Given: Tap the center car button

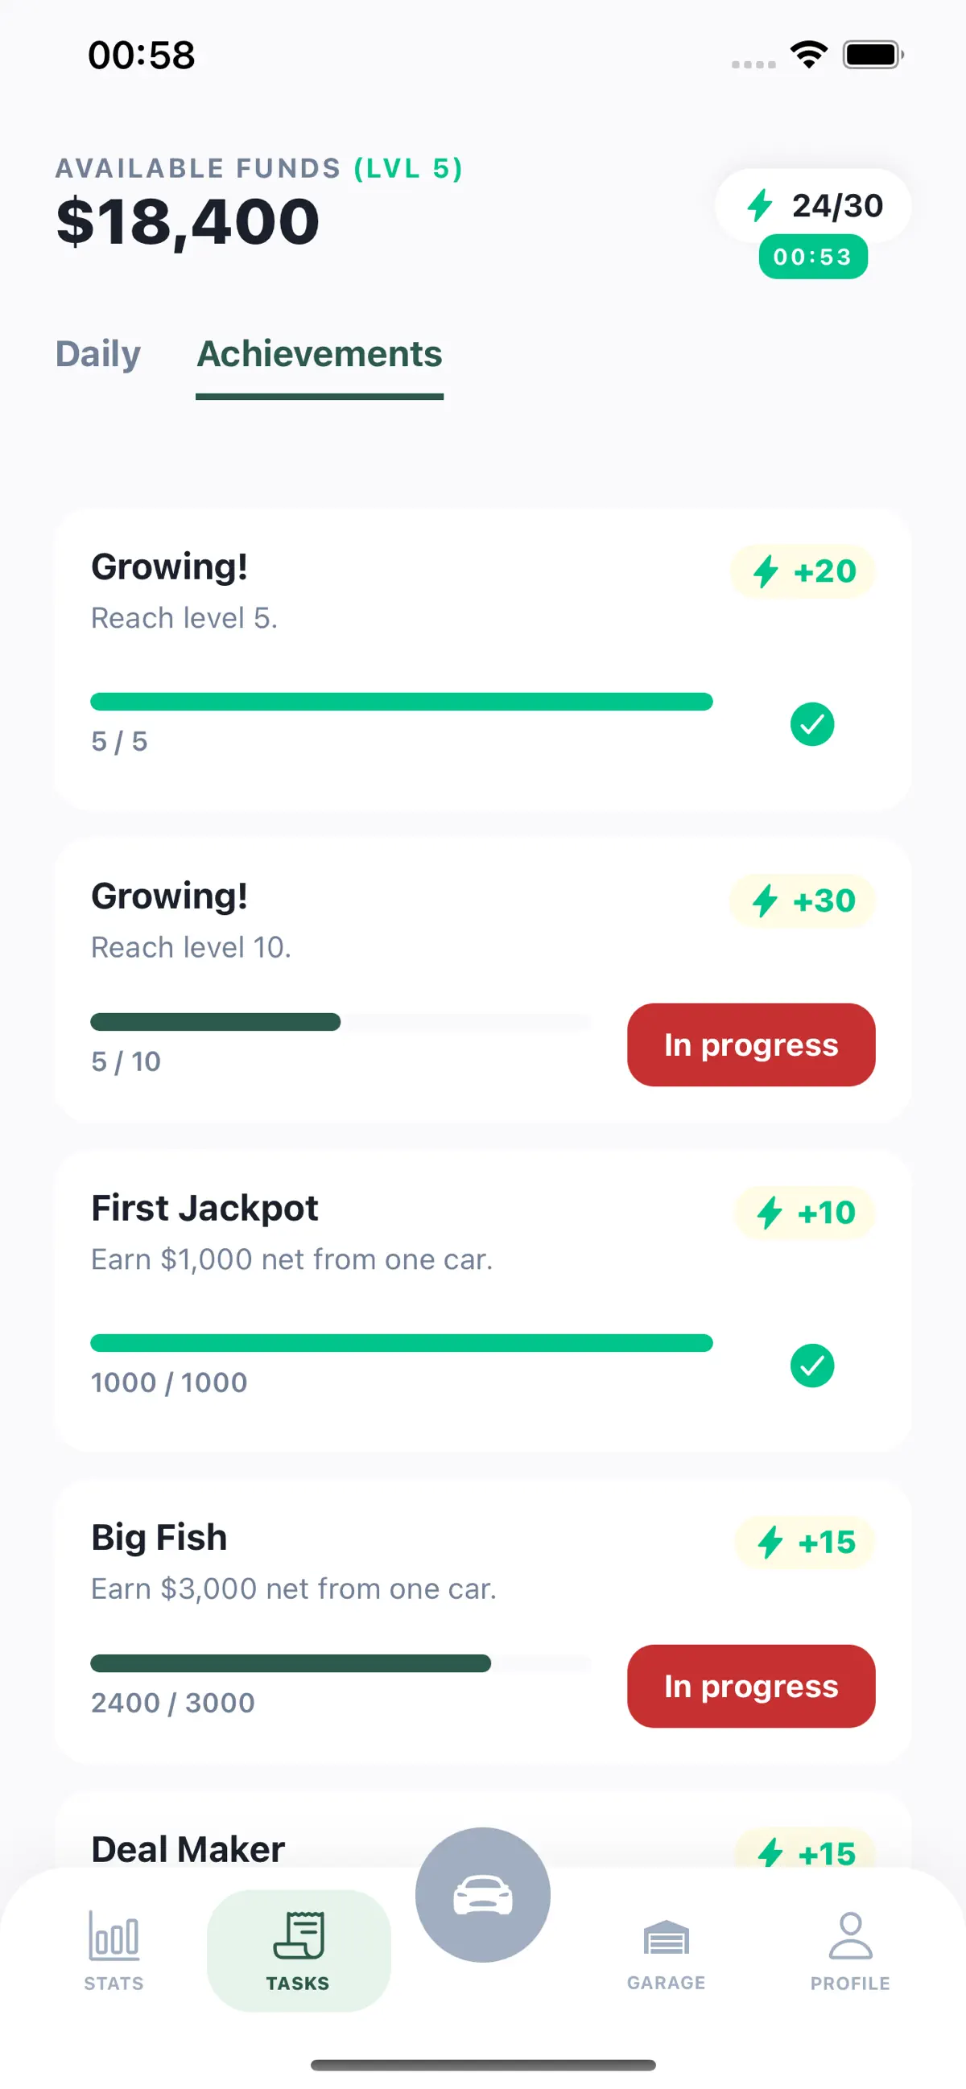Looking at the screenshot, I should 482,1894.
